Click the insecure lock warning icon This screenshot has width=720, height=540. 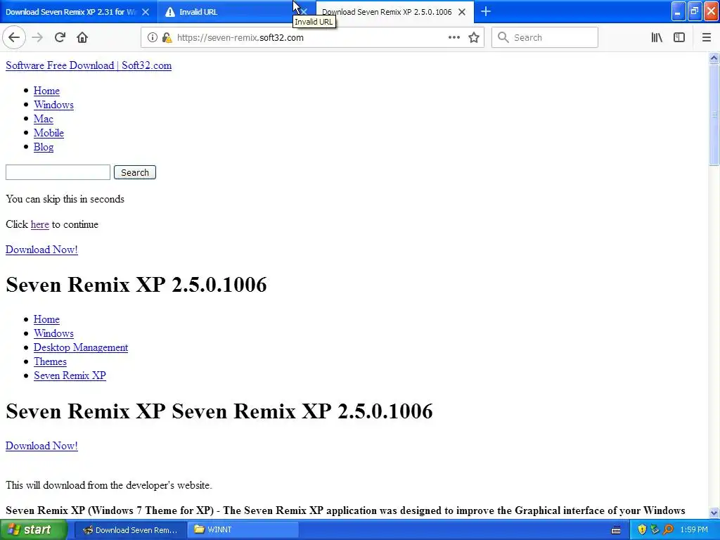tap(167, 38)
